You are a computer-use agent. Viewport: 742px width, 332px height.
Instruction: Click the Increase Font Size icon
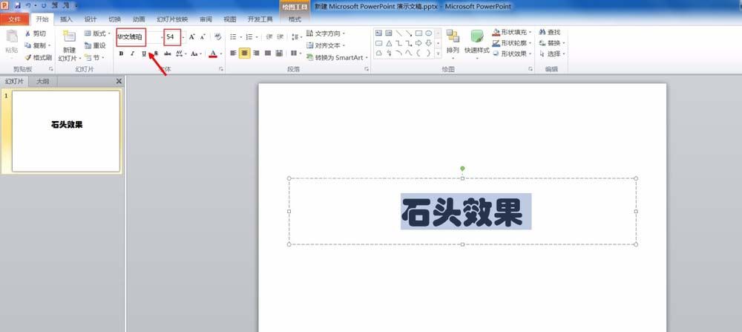coord(191,36)
